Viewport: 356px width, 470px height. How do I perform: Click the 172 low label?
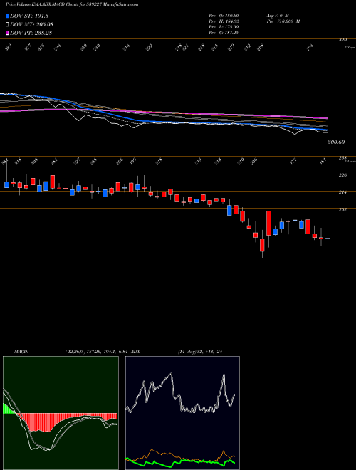[x=293, y=161]
